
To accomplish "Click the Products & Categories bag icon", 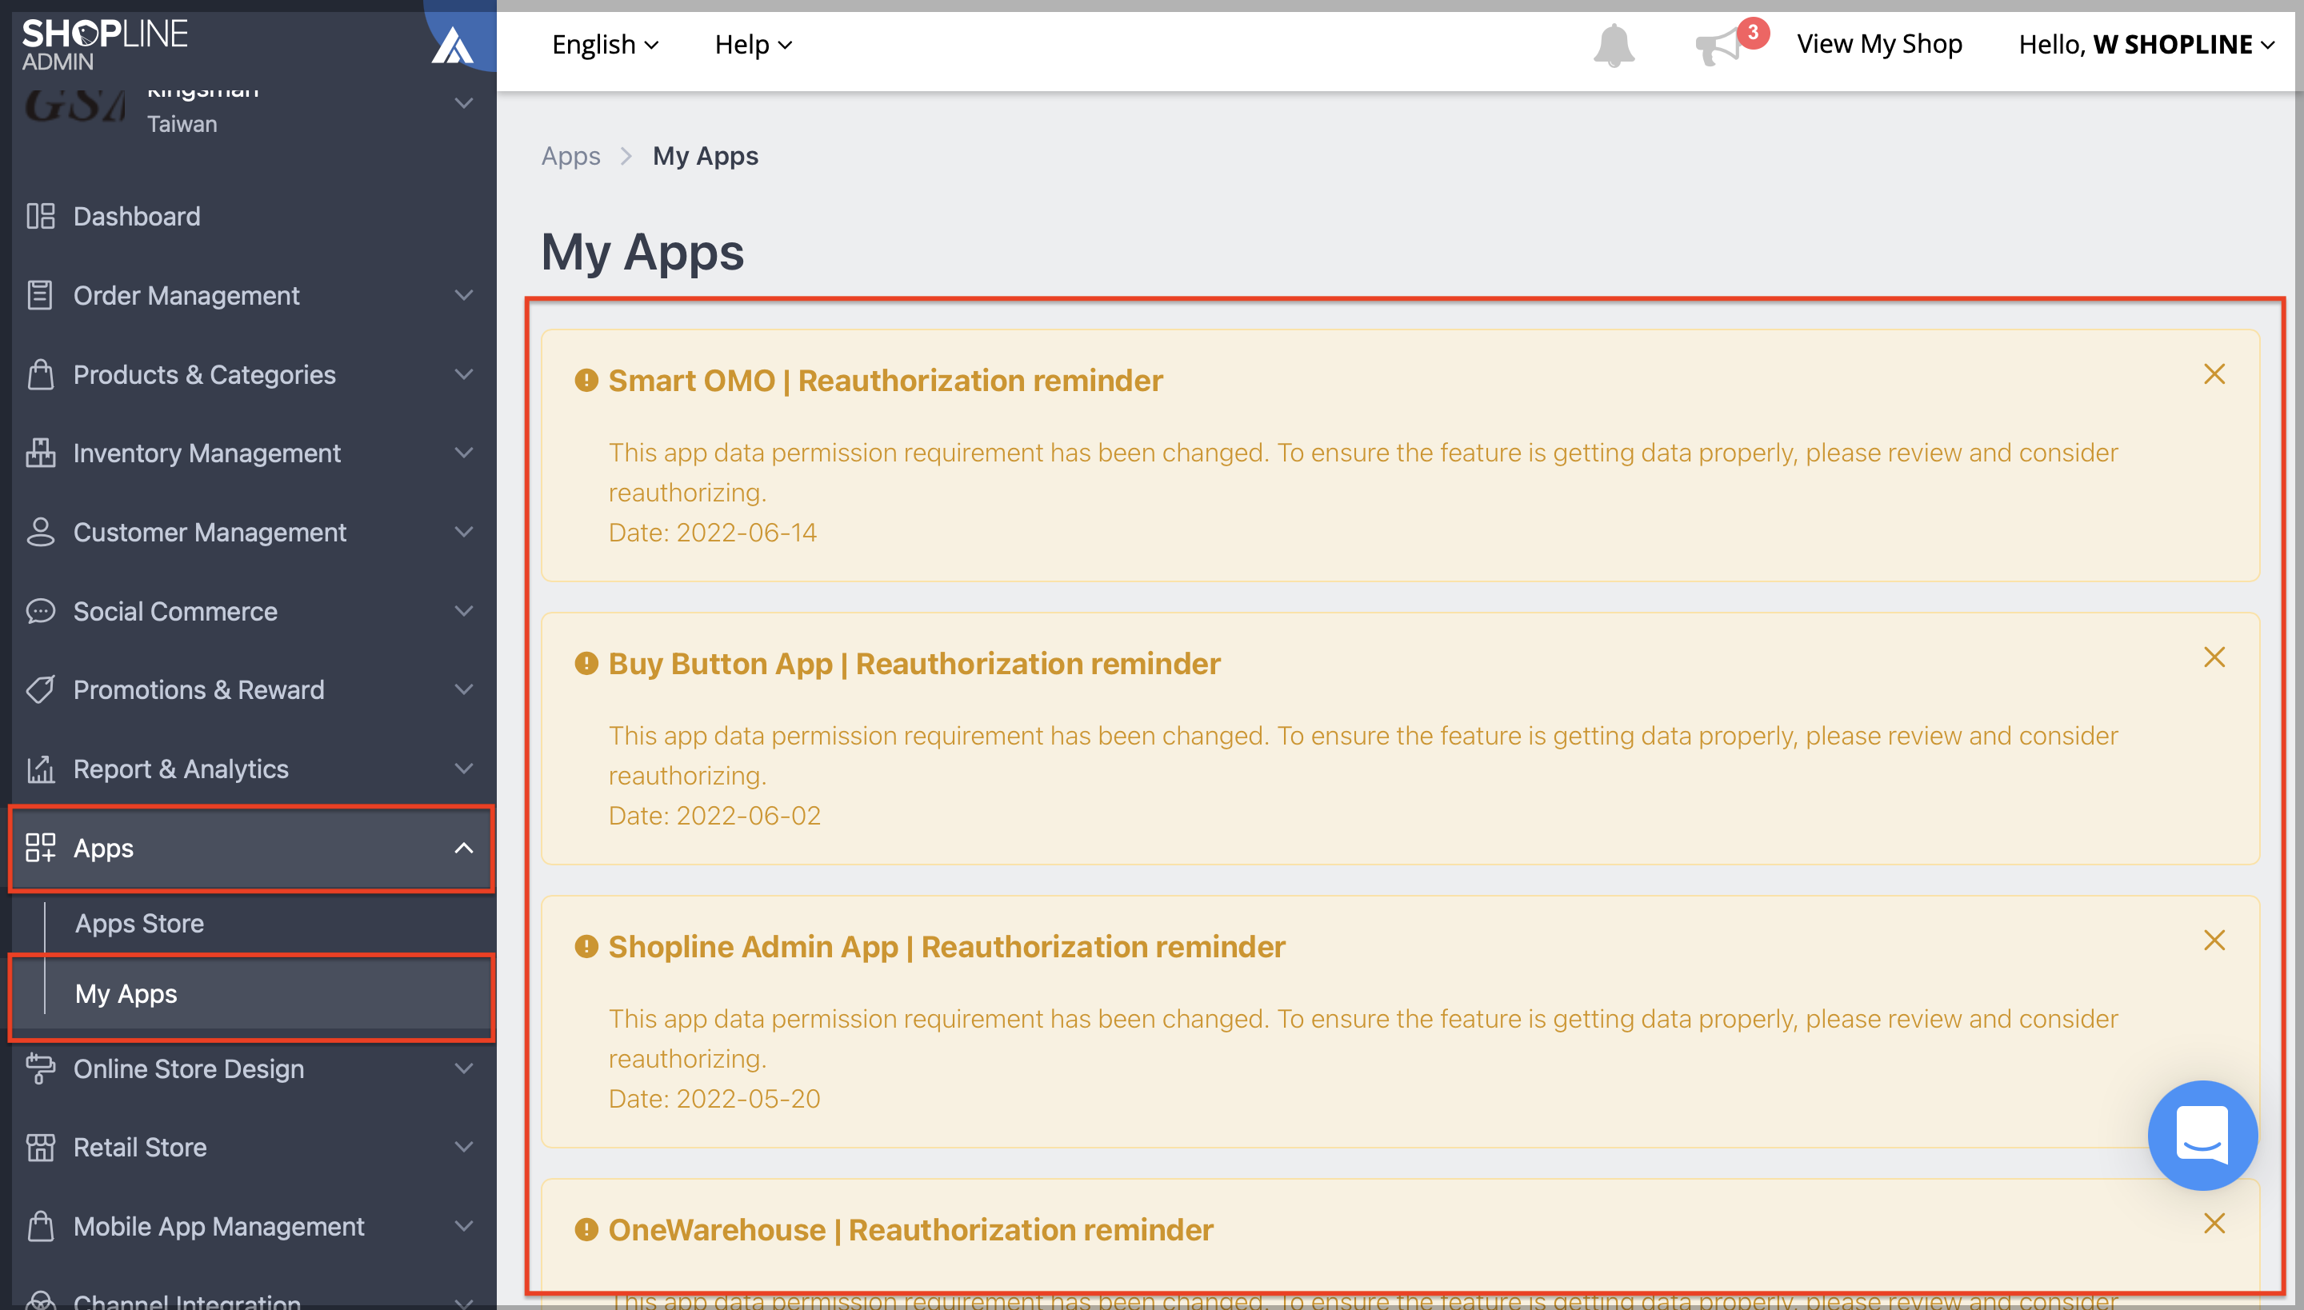I will coord(41,374).
